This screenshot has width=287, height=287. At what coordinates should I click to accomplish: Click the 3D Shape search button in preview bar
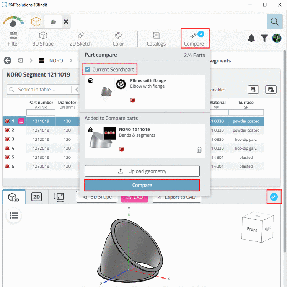click(97, 197)
